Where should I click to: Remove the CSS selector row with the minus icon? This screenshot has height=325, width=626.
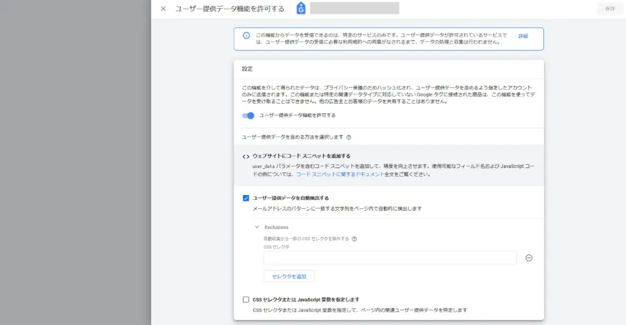529,258
